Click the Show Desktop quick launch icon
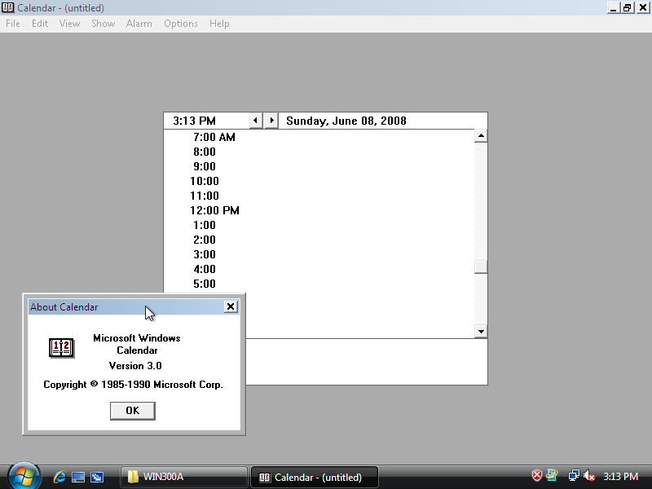This screenshot has width=652, height=489. coord(78,477)
